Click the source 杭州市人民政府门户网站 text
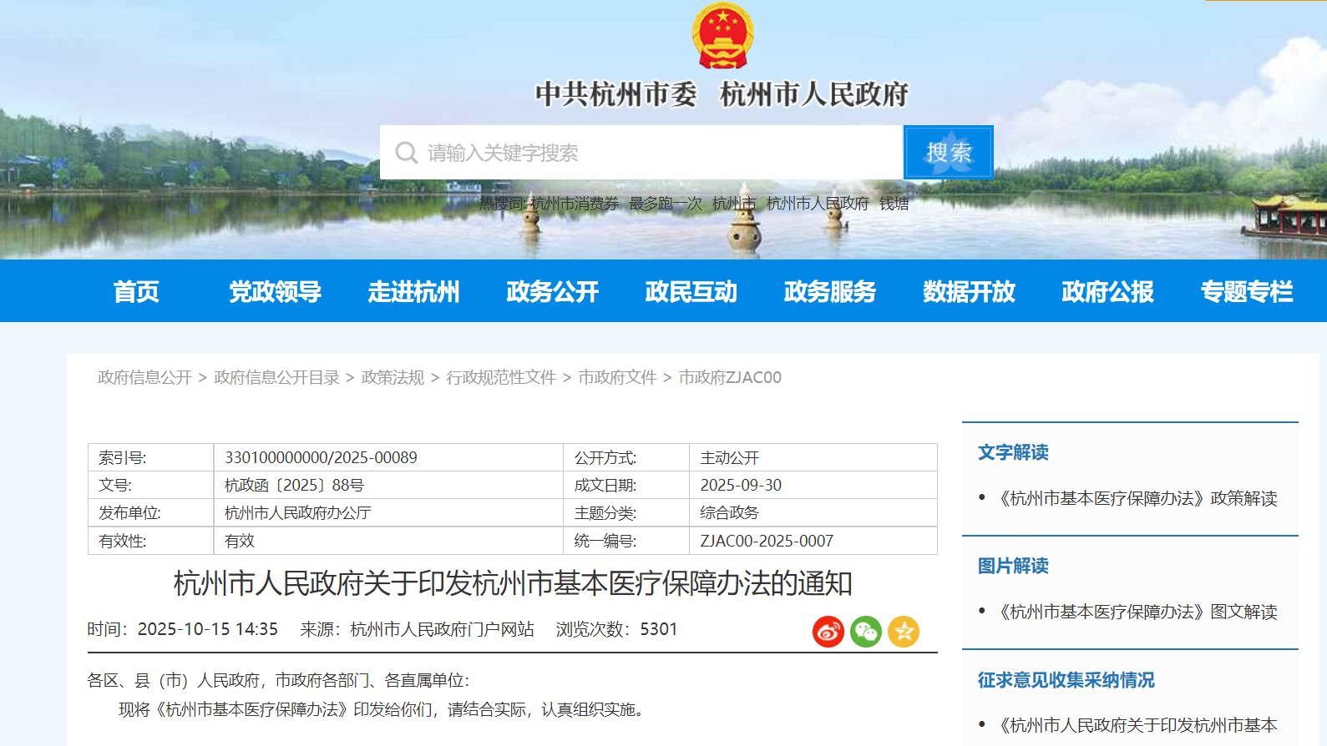The width and height of the screenshot is (1327, 746). click(x=443, y=629)
